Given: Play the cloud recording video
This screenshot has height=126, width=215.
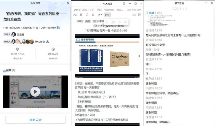Looking at the screenshot, I should 35,92.
